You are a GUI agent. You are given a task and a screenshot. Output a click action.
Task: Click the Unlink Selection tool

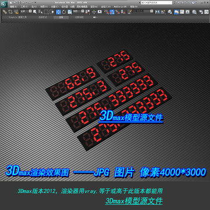coord(10,12)
